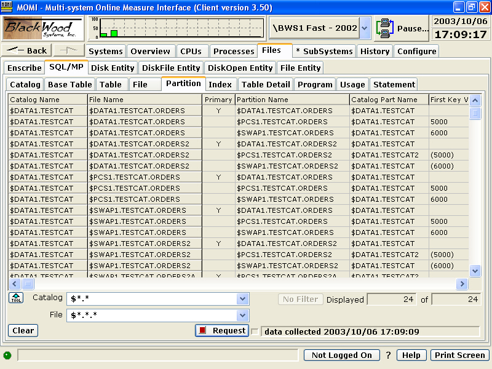Click the TOOL icon beside the Catalog filter
The width and height of the screenshot is (492, 369).
click(15, 298)
